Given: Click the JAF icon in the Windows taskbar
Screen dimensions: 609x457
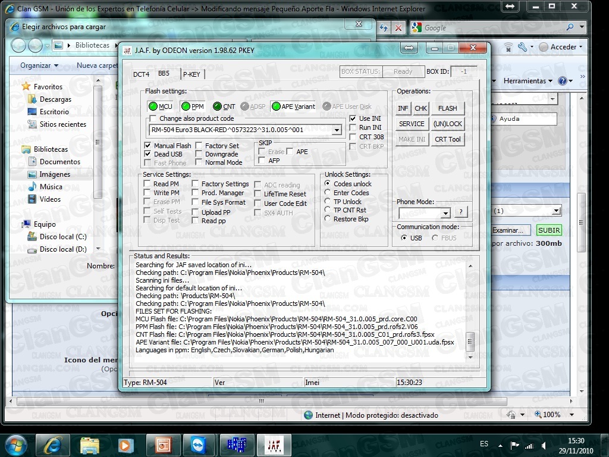Looking at the screenshot, I should click(274, 445).
